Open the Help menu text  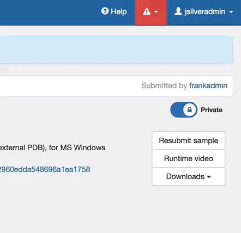[119, 11]
